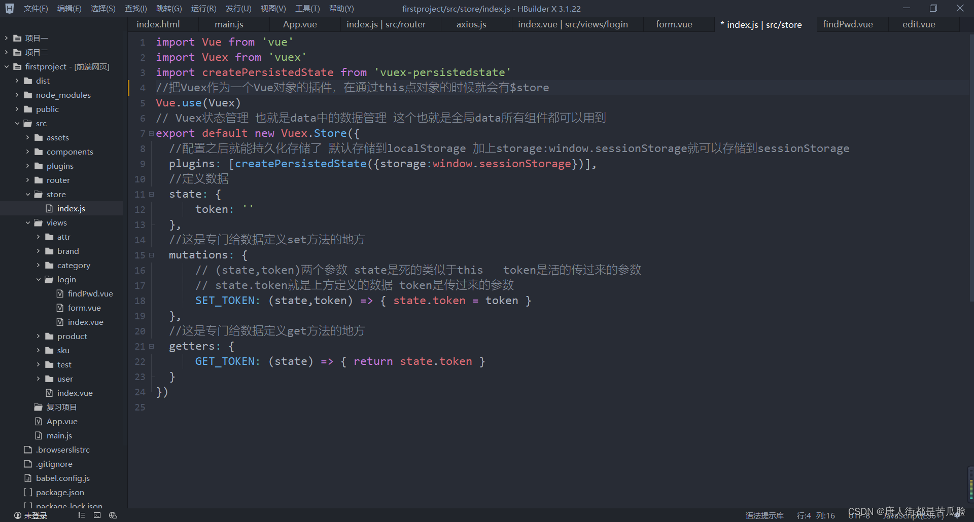Collapse the views folder
The width and height of the screenshot is (974, 522).
[x=27, y=222]
